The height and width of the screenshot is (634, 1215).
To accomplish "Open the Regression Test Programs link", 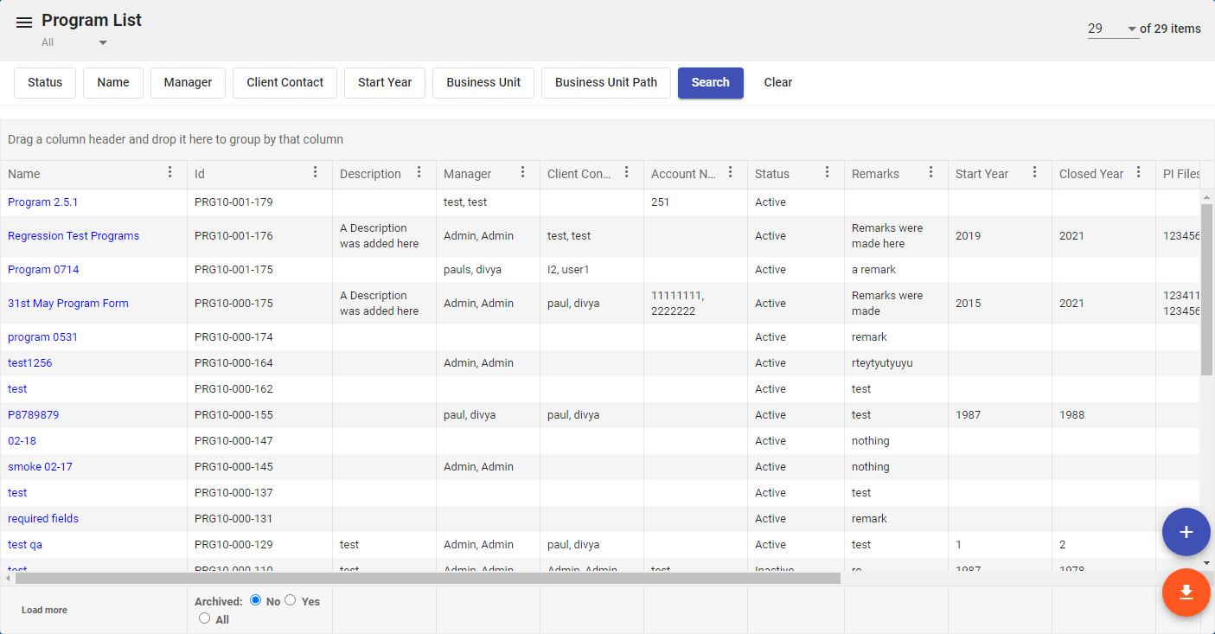I will [x=74, y=236].
